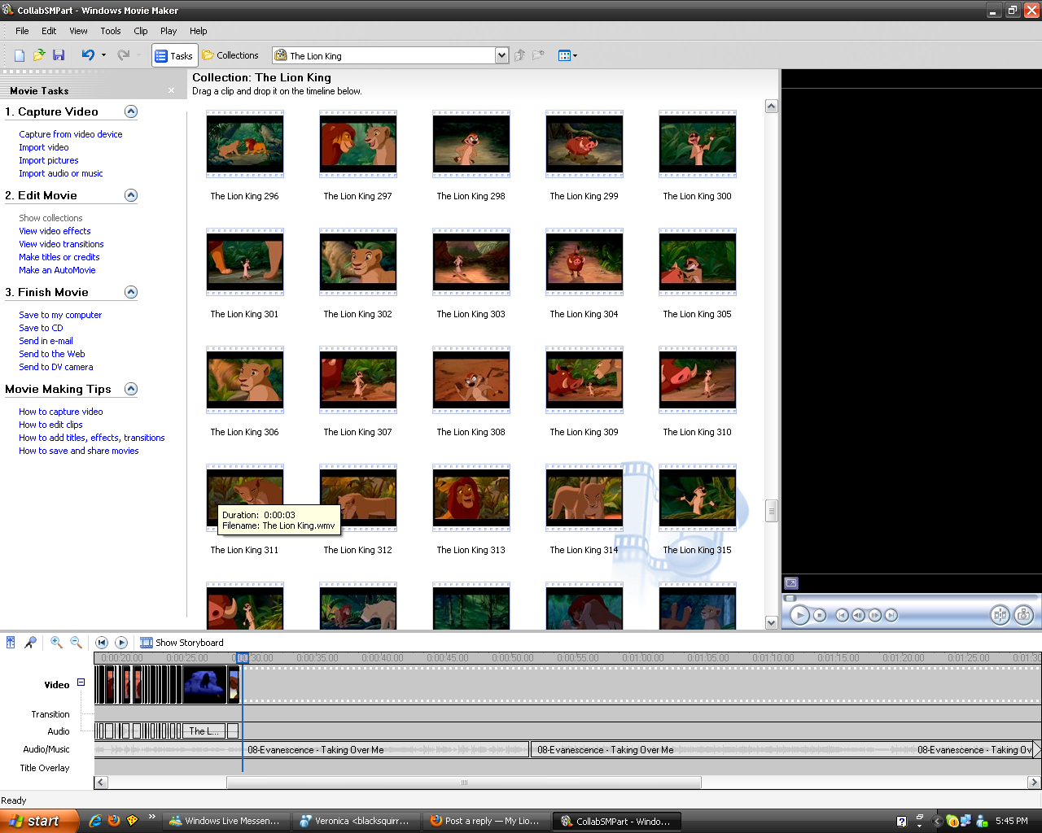The height and width of the screenshot is (833, 1042).
Task: Click the Import audio or music link
Action: (x=61, y=173)
